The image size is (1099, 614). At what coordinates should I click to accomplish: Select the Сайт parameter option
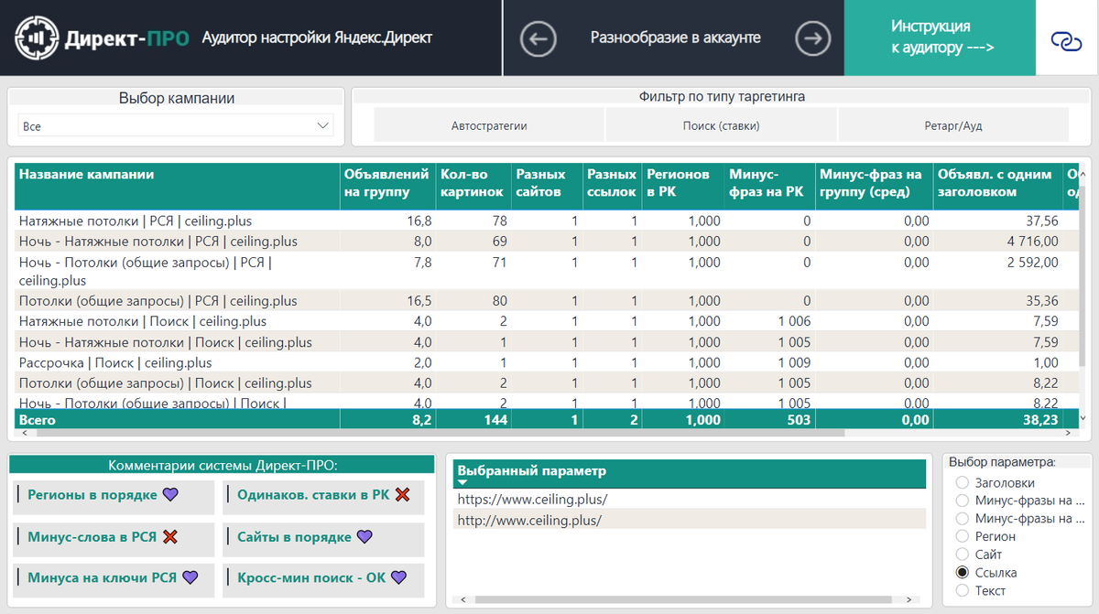click(962, 555)
